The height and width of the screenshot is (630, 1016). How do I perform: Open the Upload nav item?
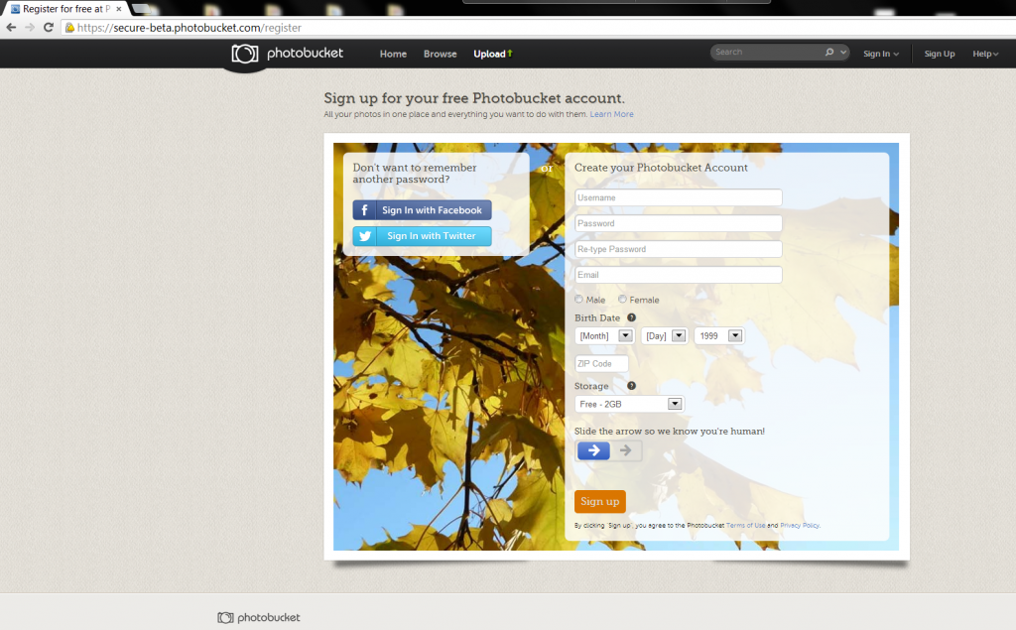pos(492,54)
